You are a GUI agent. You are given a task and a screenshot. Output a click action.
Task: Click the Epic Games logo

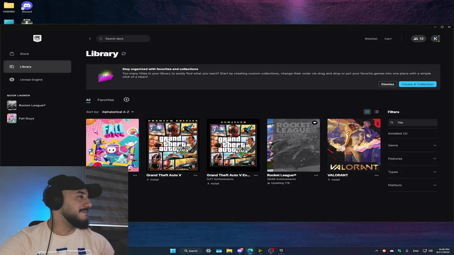point(37,38)
